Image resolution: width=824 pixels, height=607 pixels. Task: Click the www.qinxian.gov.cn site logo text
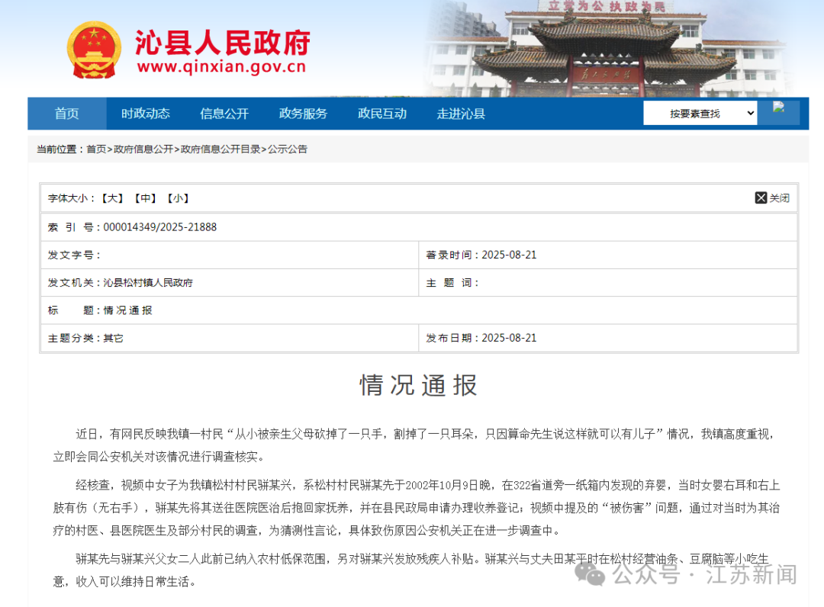222,65
